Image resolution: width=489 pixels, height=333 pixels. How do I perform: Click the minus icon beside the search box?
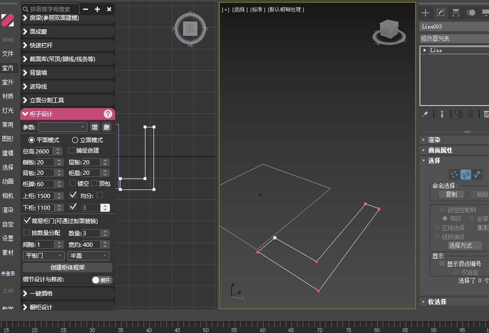[85, 9]
